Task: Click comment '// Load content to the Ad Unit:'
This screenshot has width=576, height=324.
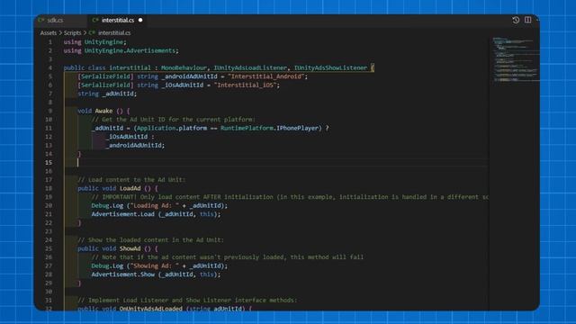Action: tap(131, 180)
